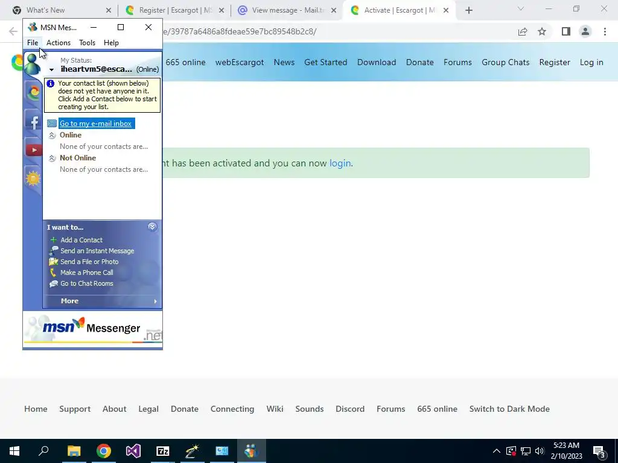This screenshot has width=618, height=463.
Task: Expand the More submenu arrow
Action: click(x=155, y=301)
